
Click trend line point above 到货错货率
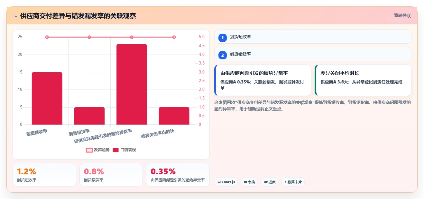[x=89, y=37]
